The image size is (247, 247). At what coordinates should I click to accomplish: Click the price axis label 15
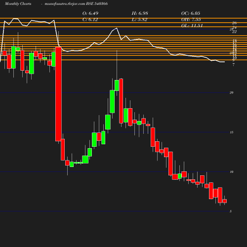[231, 132]
